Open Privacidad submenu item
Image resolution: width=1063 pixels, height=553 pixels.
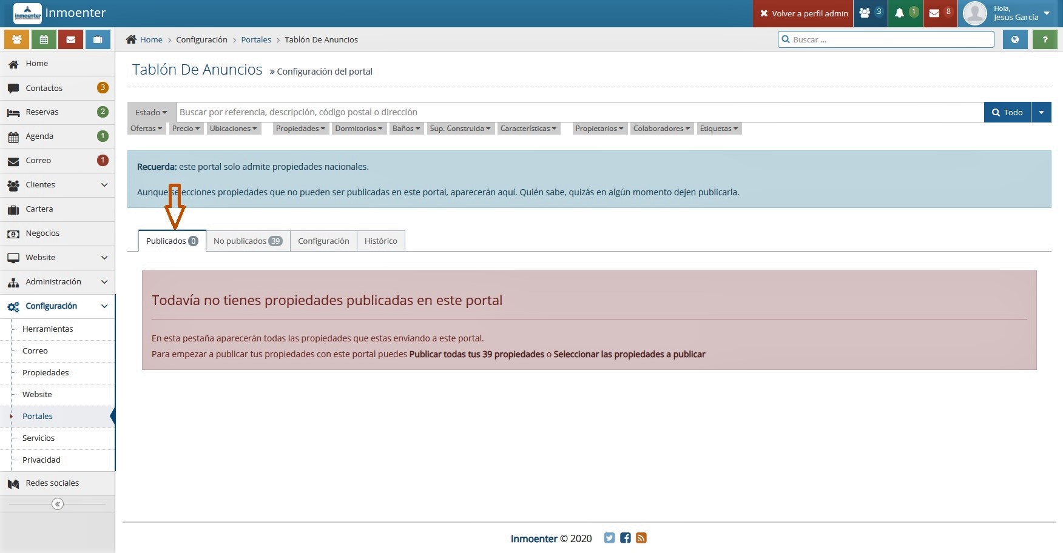click(x=58, y=460)
